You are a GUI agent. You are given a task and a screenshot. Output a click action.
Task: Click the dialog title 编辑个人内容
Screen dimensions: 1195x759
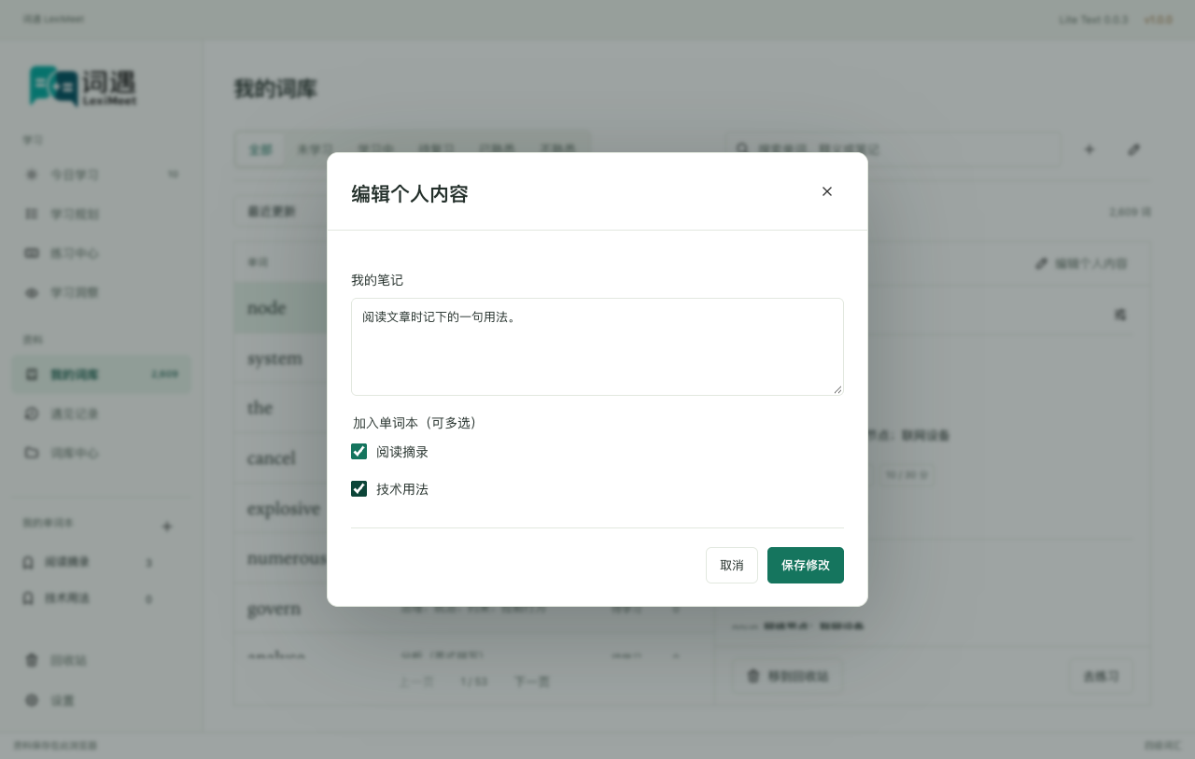pos(410,193)
